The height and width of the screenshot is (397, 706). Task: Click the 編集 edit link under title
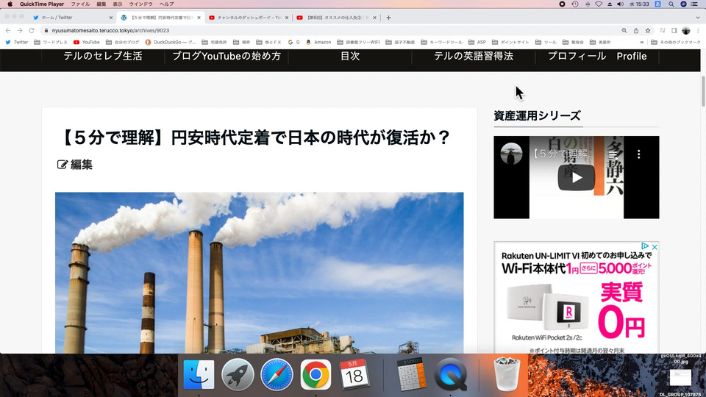(75, 165)
